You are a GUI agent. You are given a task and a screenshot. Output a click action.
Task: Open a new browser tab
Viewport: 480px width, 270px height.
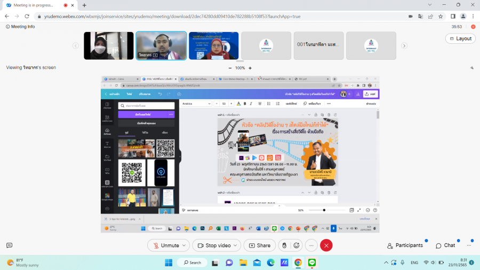click(x=84, y=5)
